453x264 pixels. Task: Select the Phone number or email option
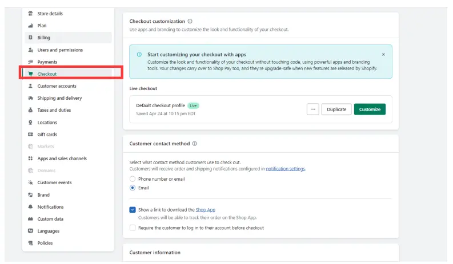pos(133,179)
